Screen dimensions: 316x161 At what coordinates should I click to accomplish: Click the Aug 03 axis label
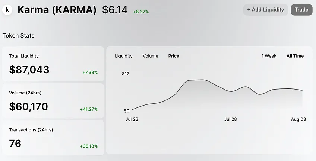298,119
